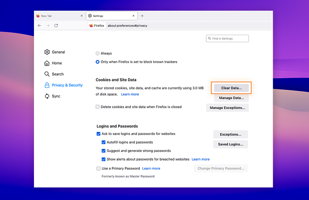Toggle Suggest and generate strong passwords
The height and width of the screenshot is (200, 309).
[x=104, y=151]
